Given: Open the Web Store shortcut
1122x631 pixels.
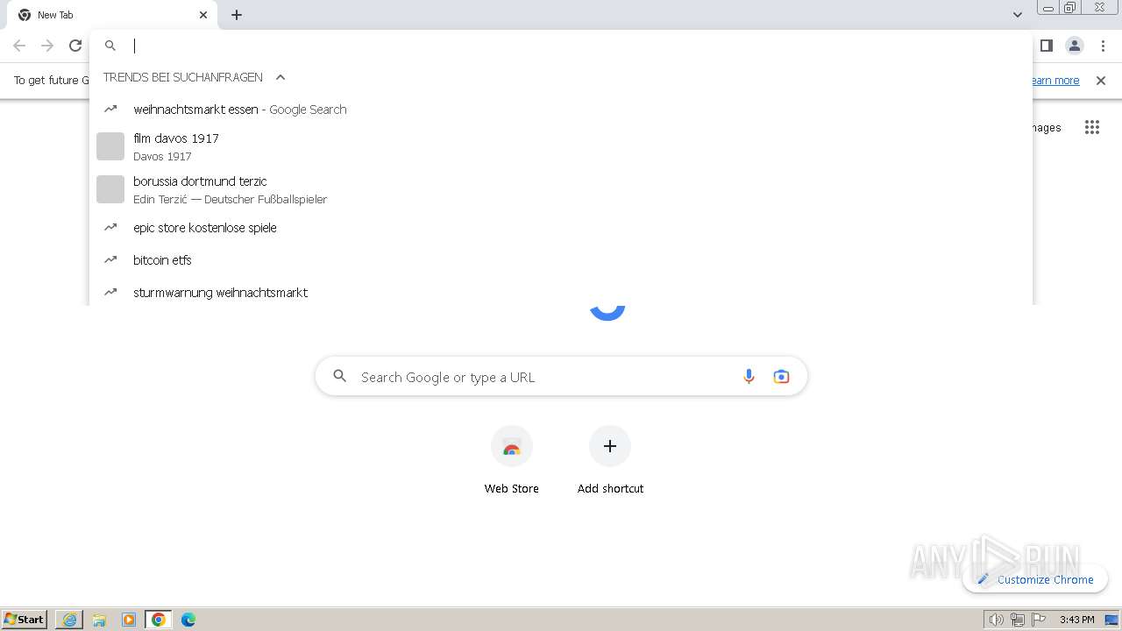Looking at the screenshot, I should point(512,461).
